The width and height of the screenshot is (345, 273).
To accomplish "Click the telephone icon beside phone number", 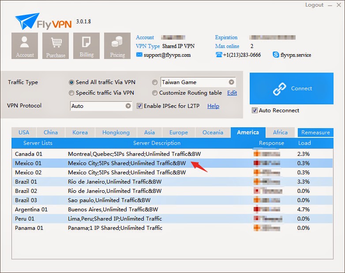I will click(x=219, y=55).
